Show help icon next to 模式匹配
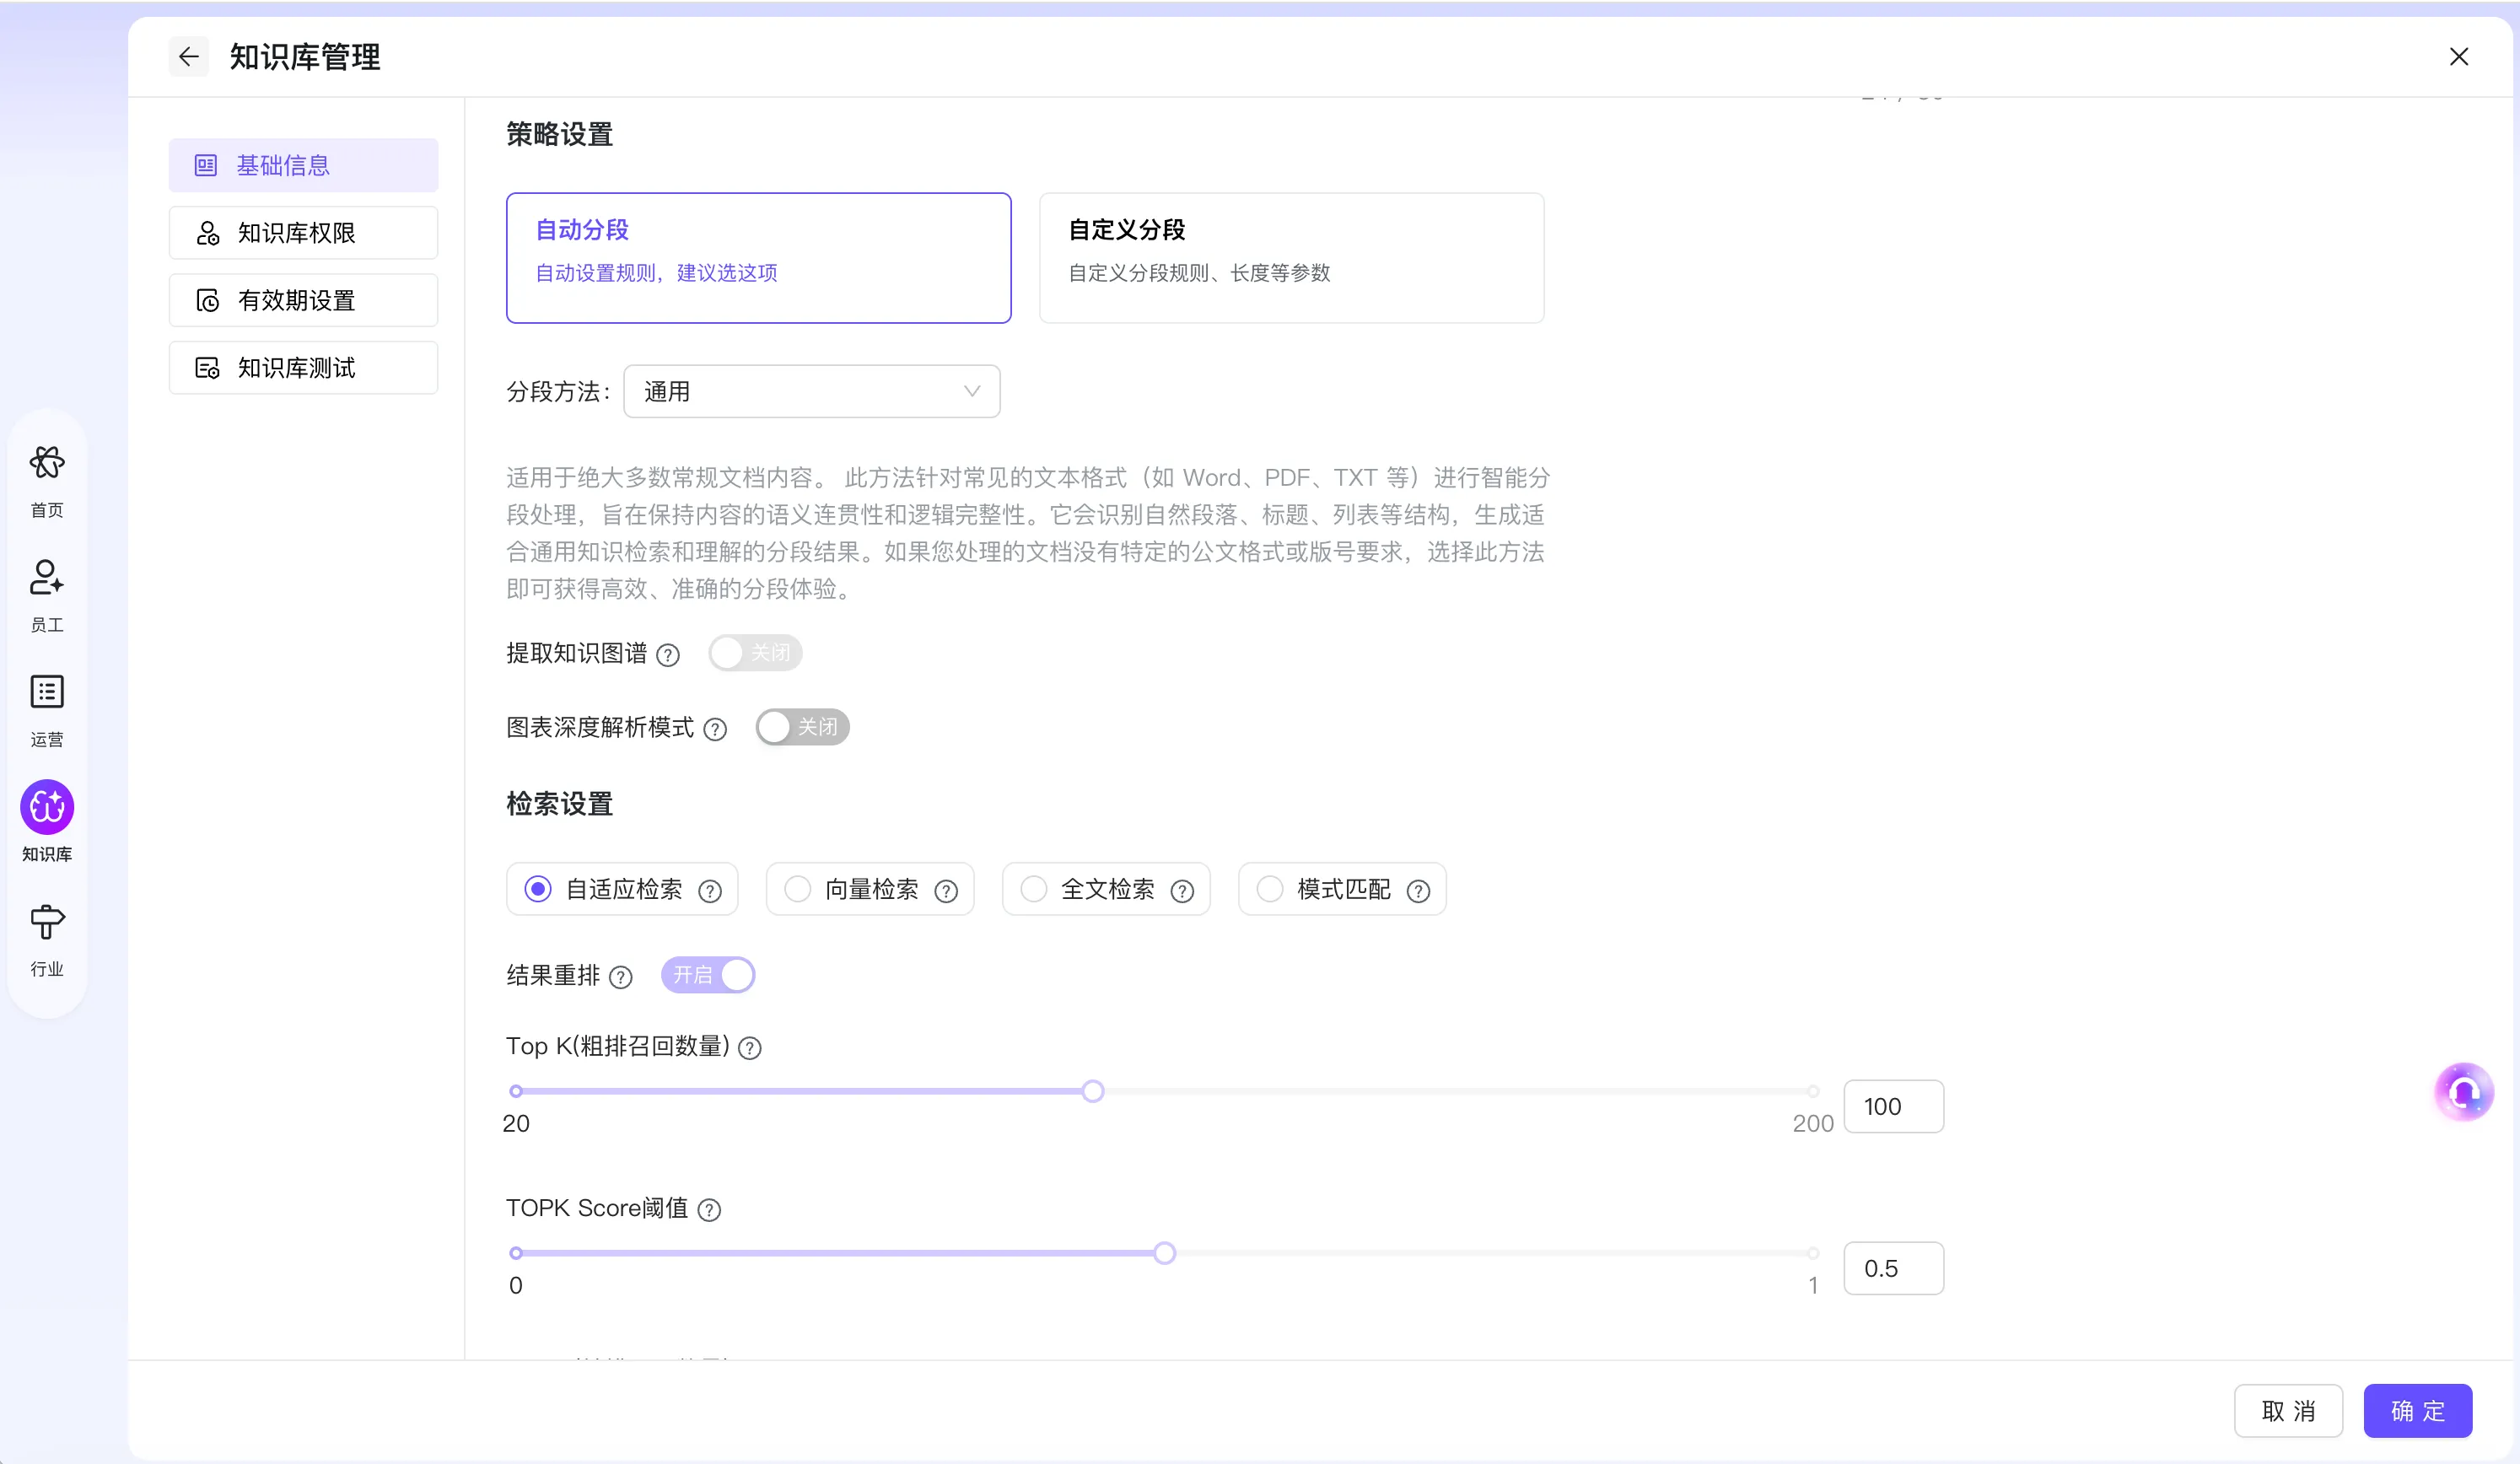This screenshot has height=1464, width=2520. point(1418,891)
